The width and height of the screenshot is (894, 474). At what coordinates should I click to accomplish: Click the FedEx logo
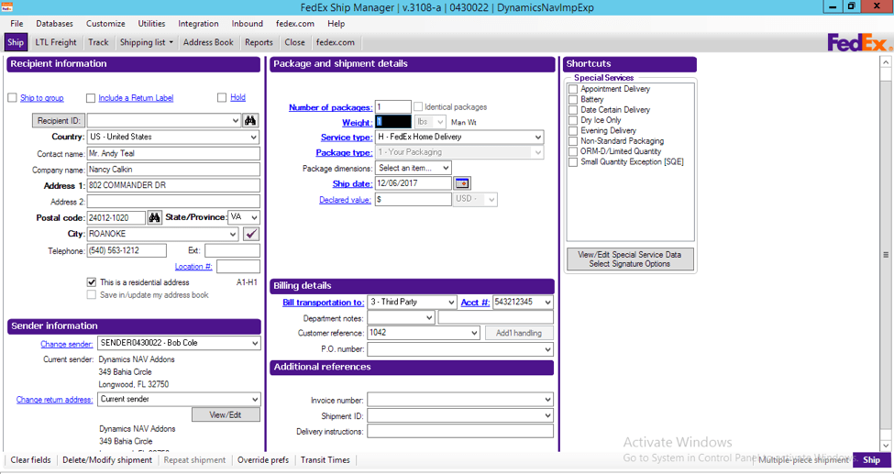tap(859, 43)
